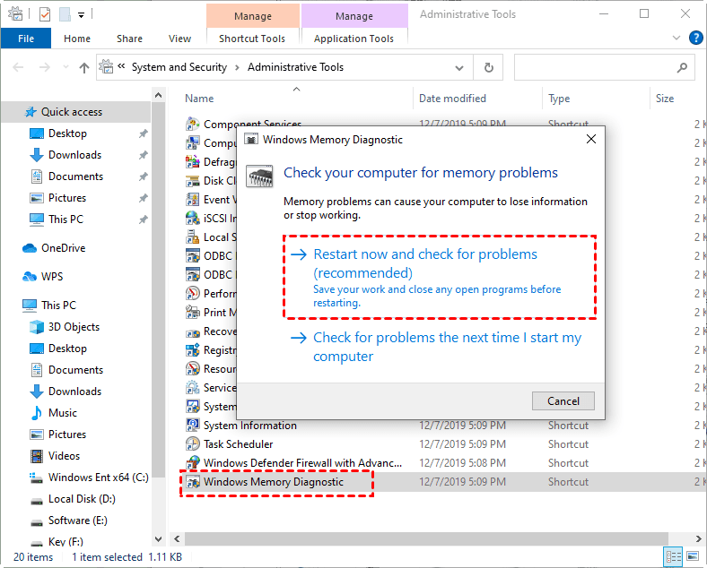Open the Recent locations dropdown arrow
707x568 pixels.
pyautogui.click(x=65, y=67)
